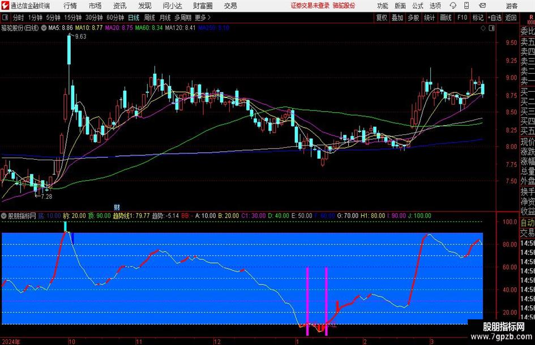Switch to the 60分钟 period tab

(115, 18)
